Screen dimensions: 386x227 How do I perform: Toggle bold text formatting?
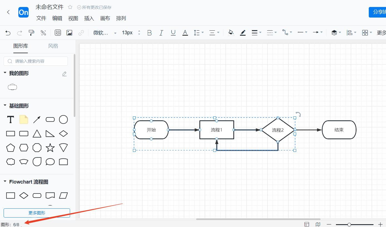149,33
